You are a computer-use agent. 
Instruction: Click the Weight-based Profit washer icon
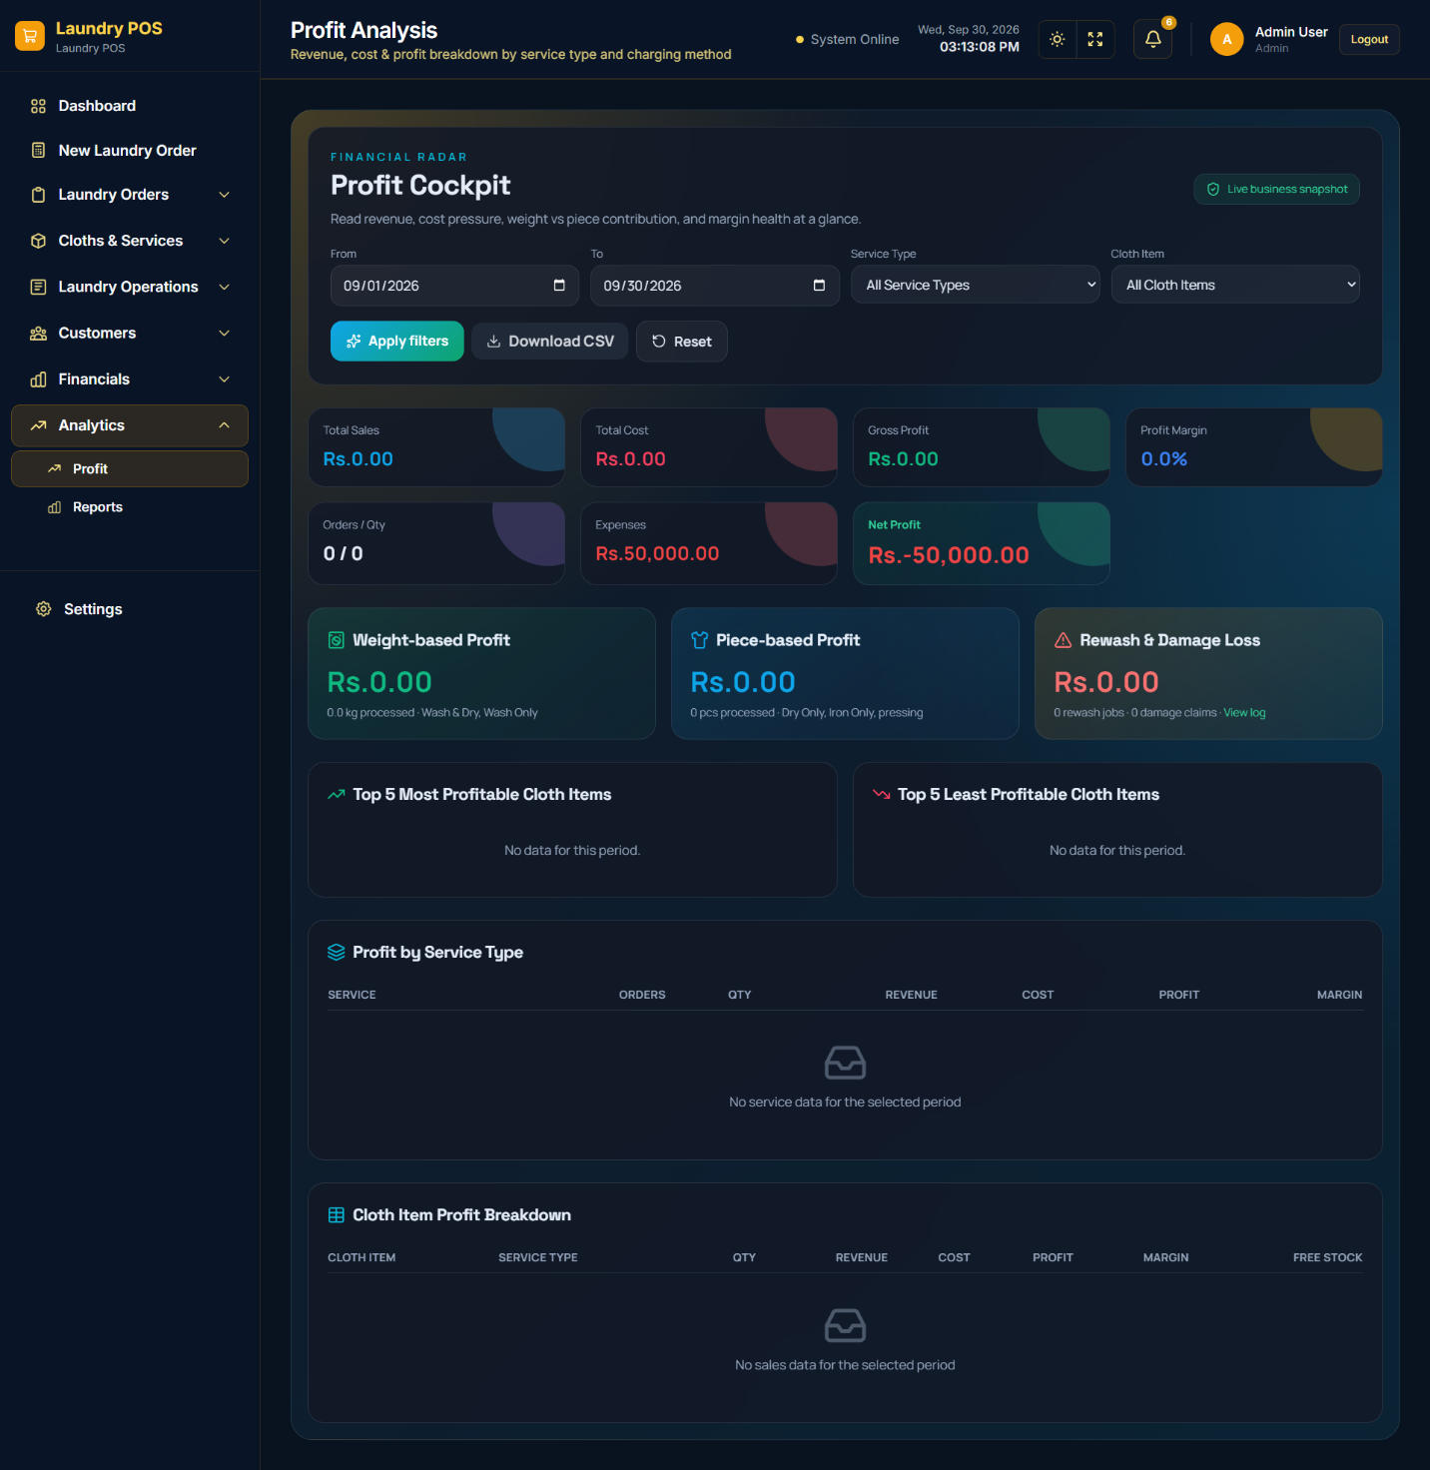[x=337, y=640]
